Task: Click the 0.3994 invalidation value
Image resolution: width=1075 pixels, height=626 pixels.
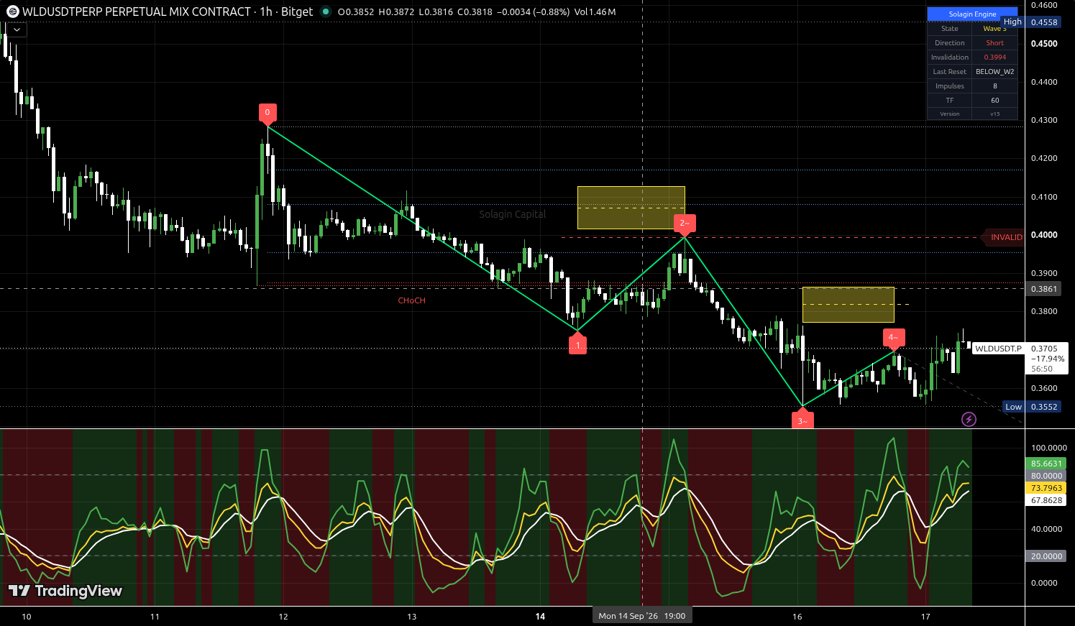Action: pos(994,57)
